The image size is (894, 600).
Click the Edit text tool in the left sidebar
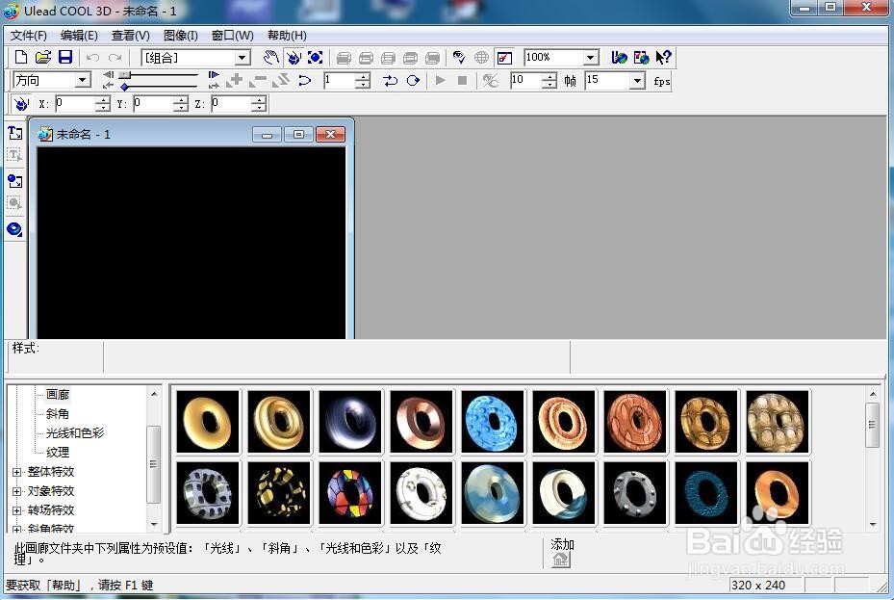[x=14, y=154]
